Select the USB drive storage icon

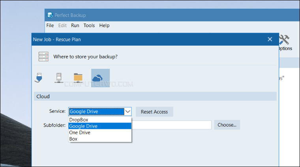(39, 78)
